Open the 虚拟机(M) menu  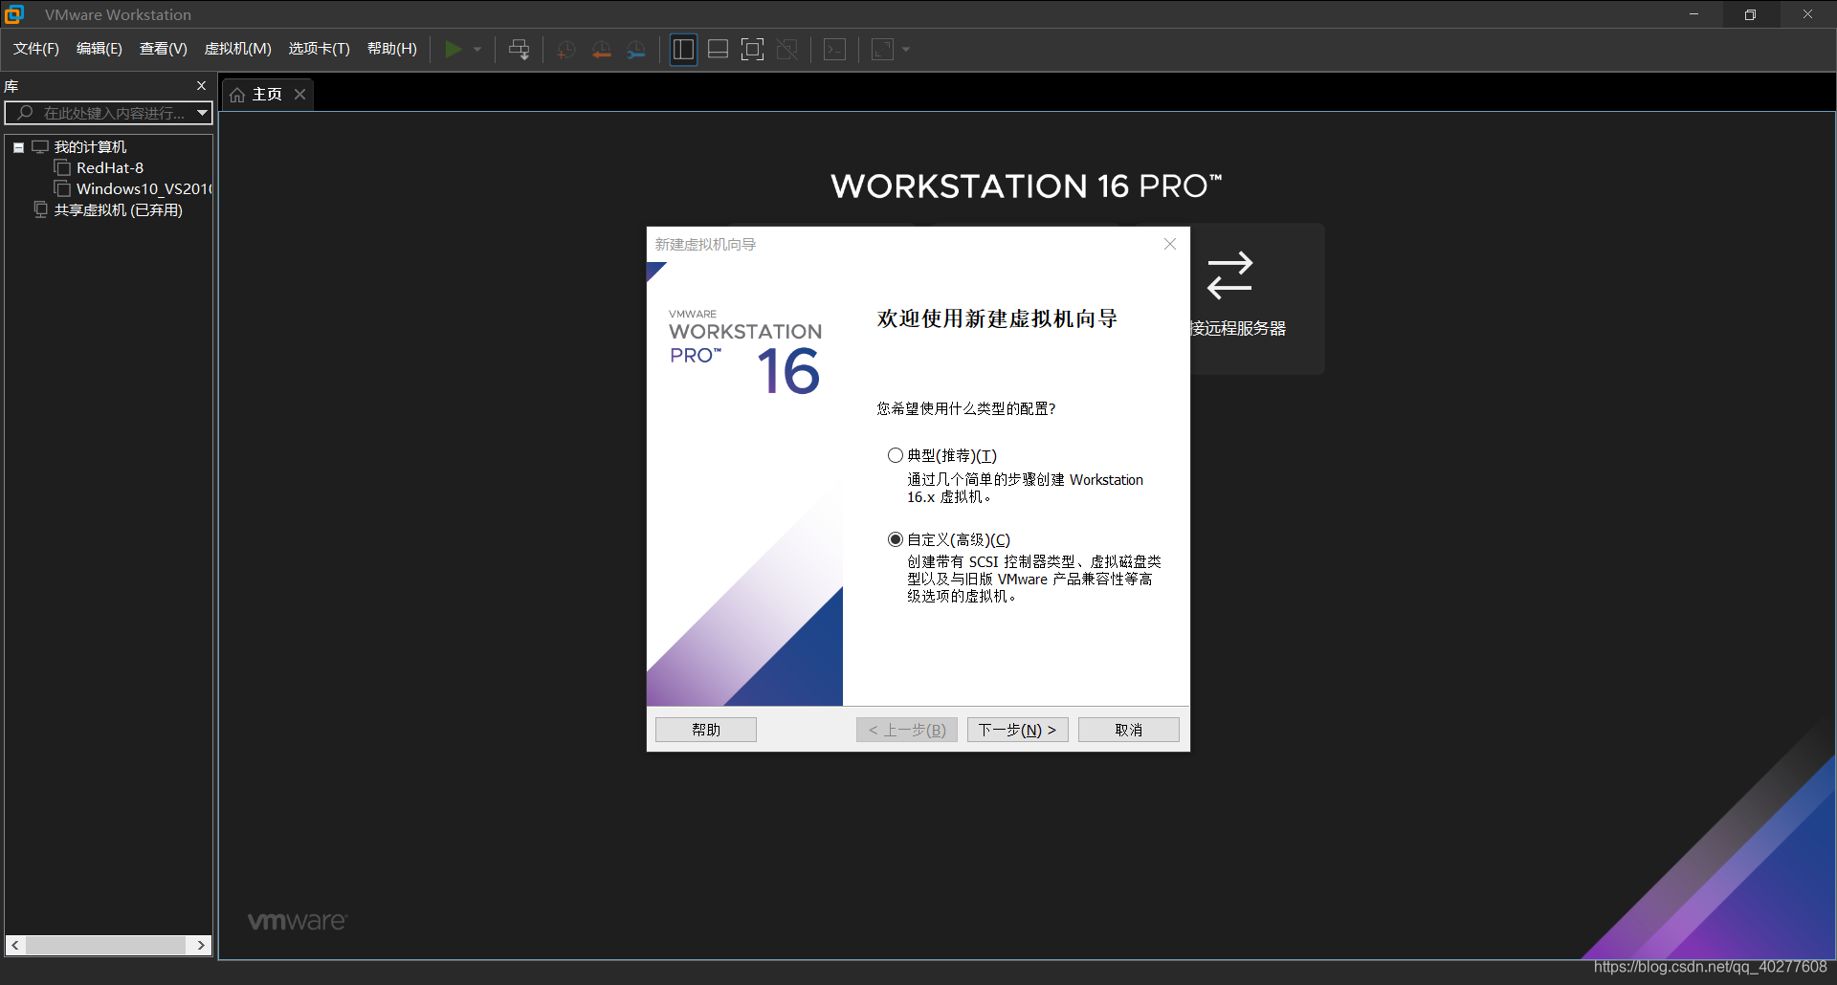pyautogui.click(x=238, y=49)
